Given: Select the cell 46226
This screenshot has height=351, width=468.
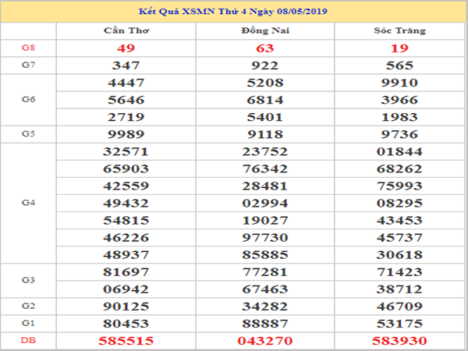Looking at the screenshot, I should click(126, 238).
